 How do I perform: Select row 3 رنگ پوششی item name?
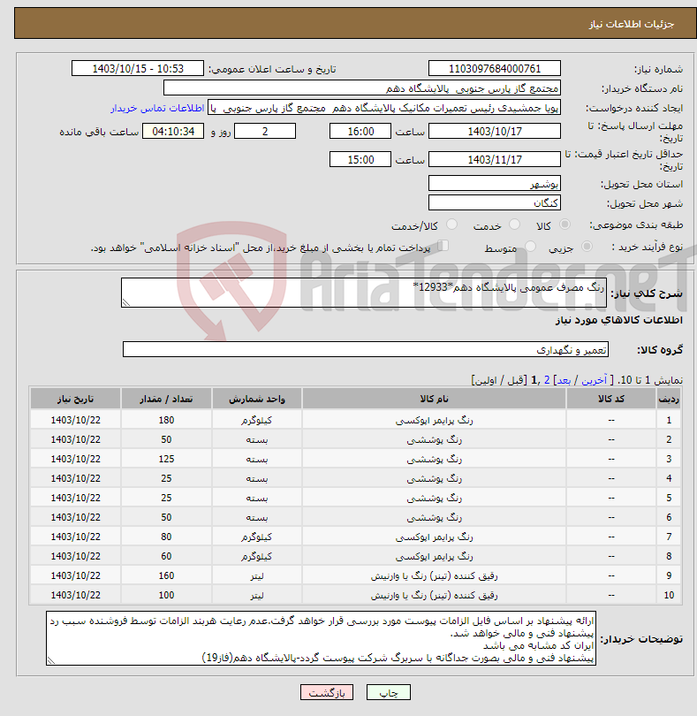tap(434, 459)
